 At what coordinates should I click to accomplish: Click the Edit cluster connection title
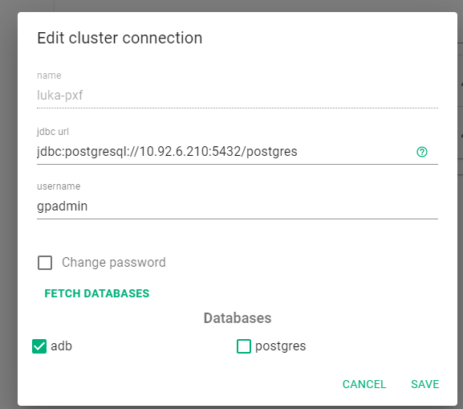[120, 38]
